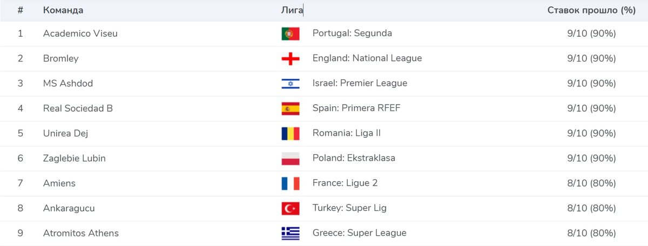This screenshot has height=246, width=648.
Task: Click the Greece flag icon
Action: pos(291,233)
